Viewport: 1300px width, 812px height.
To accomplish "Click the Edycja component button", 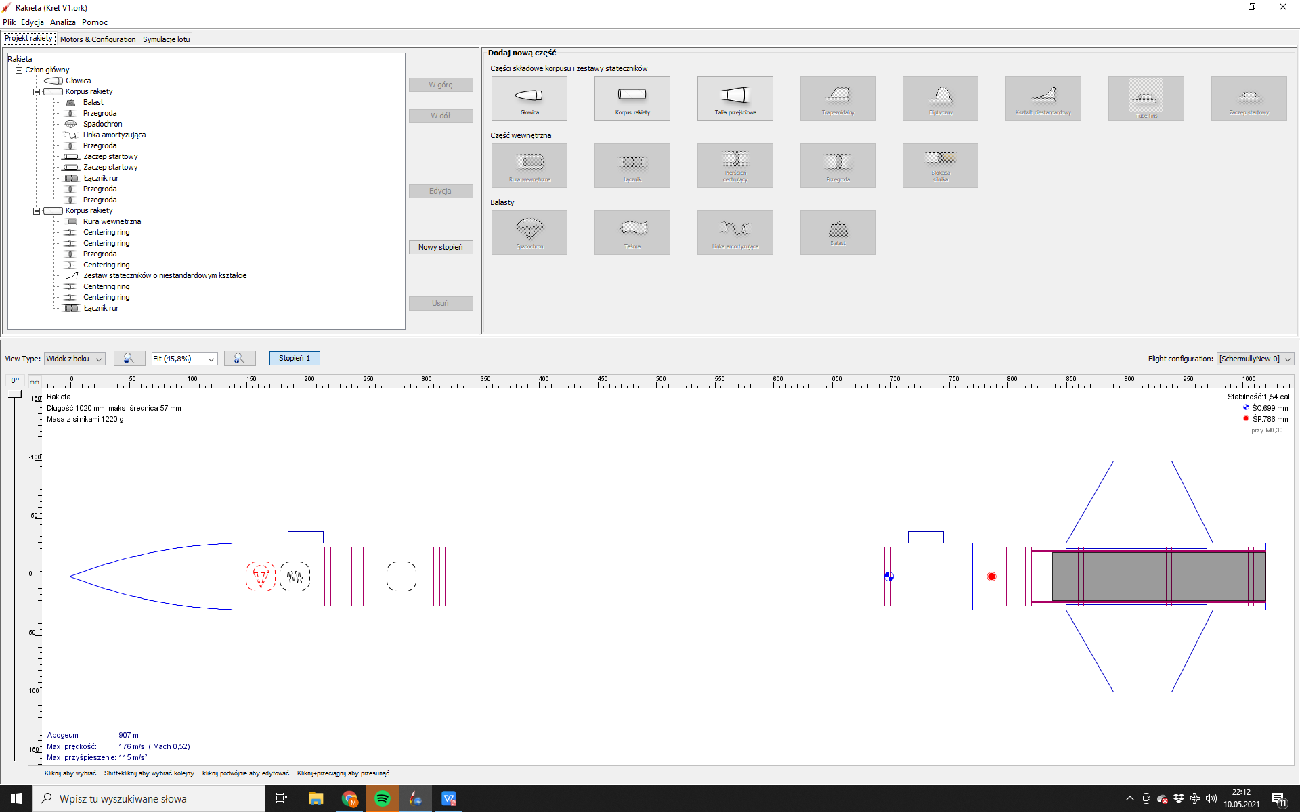I will (x=441, y=191).
